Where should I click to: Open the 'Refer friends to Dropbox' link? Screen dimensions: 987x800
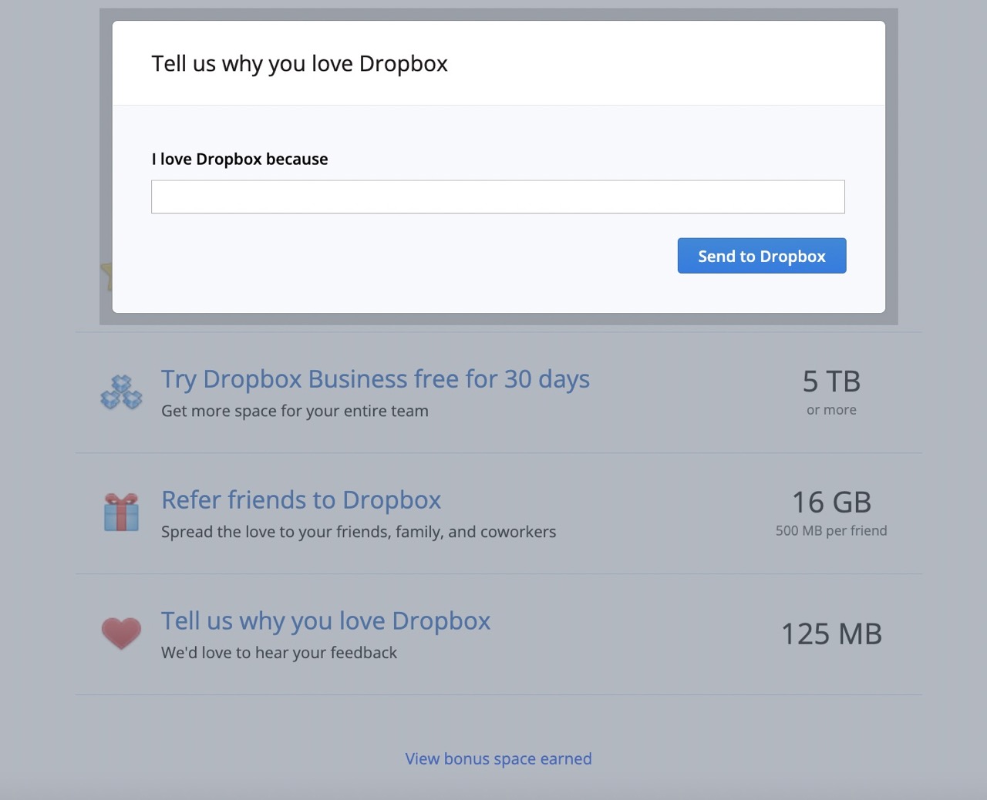[x=301, y=500]
